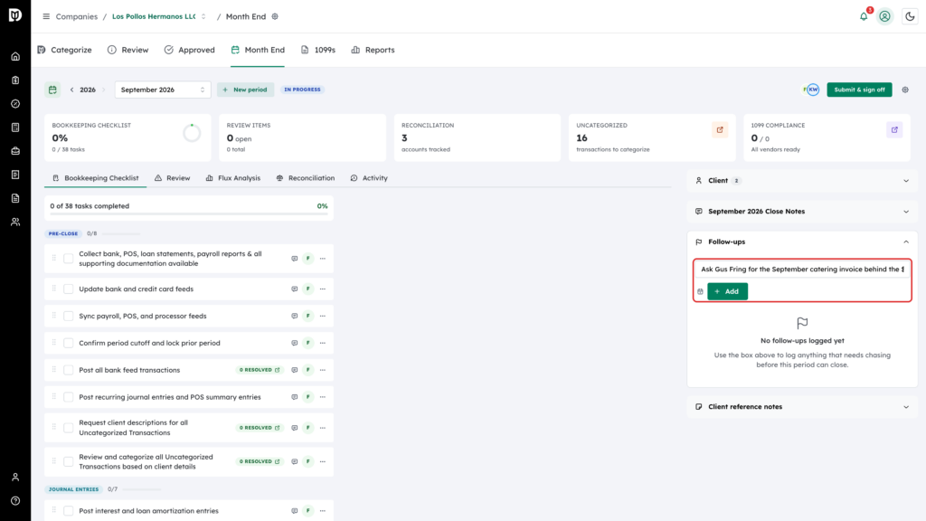Go to previous year arrow
The width and height of the screenshot is (926, 521).
click(x=72, y=90)
